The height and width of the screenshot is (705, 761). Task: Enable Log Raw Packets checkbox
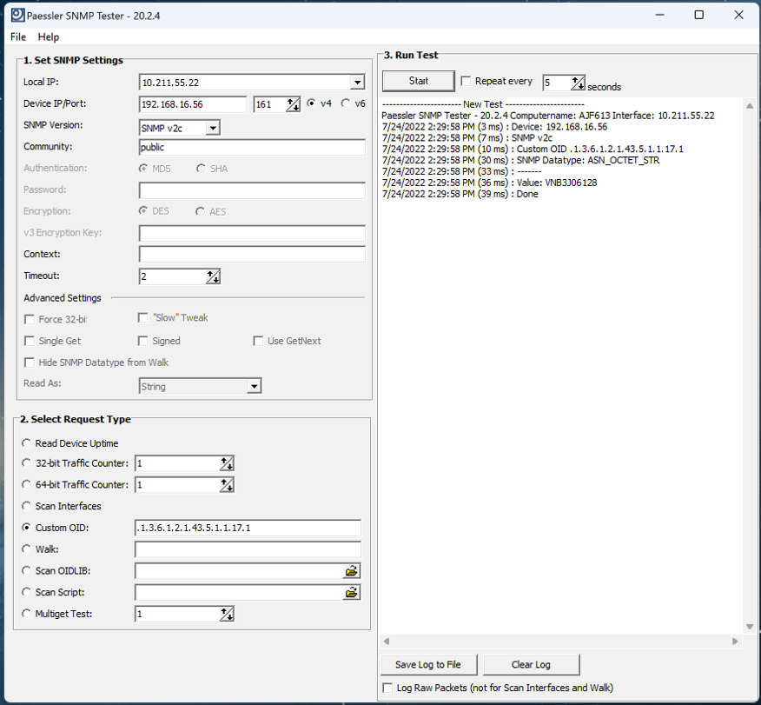pos(388,688)
